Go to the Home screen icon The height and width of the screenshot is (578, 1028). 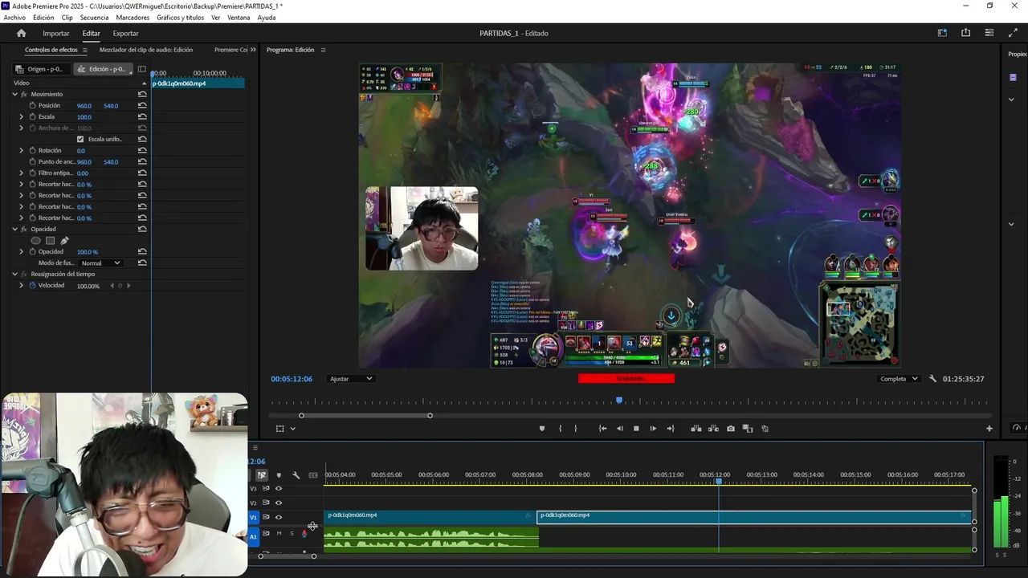pos(22,33)
